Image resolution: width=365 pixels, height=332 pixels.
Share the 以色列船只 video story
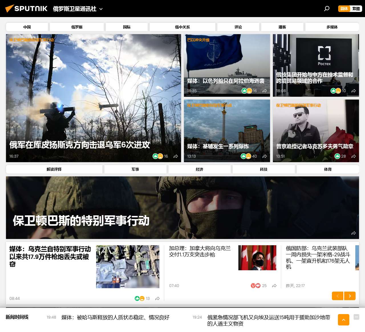265,91
